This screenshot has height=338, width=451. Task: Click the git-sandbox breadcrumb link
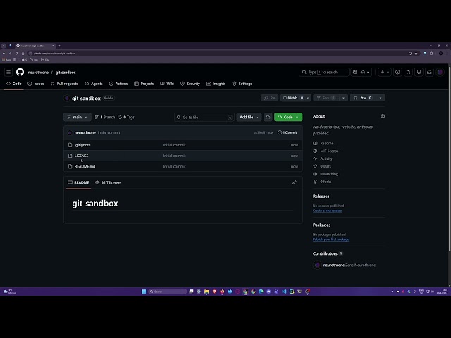[66, 73]
